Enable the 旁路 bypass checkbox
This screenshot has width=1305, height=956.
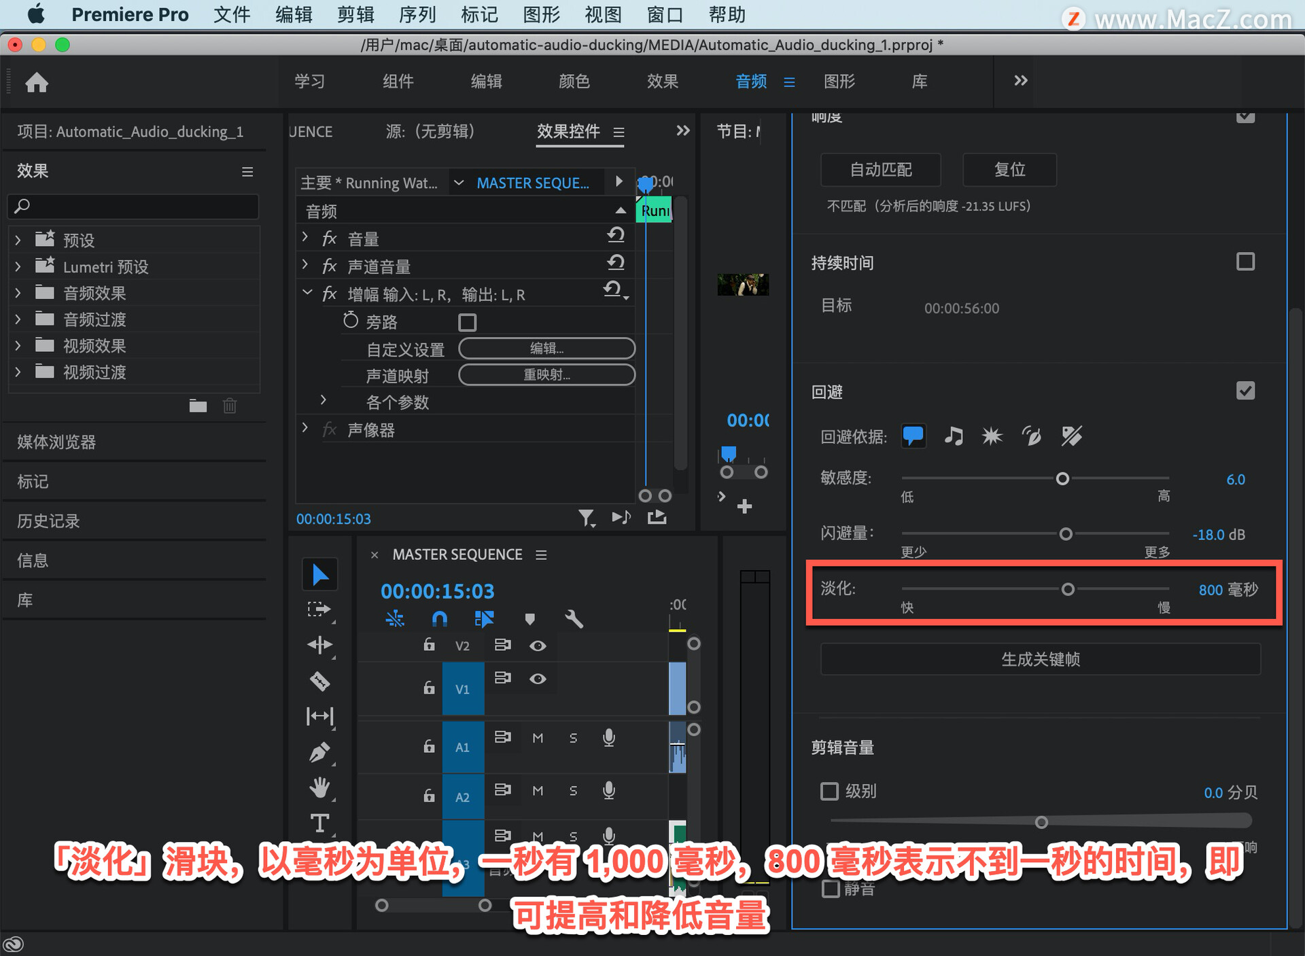click(x=468, y=322)
